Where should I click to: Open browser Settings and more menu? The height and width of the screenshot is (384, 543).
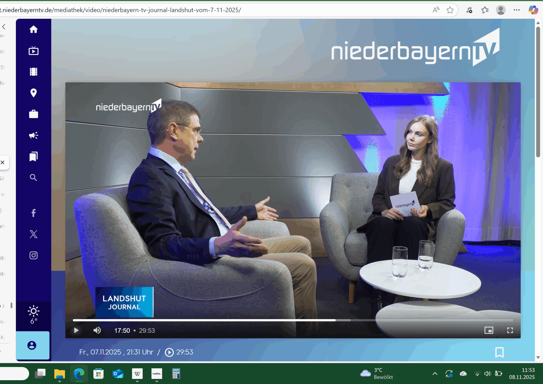[x=516, y=10]
